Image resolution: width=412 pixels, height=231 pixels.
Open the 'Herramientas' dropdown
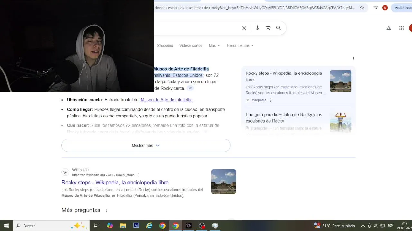click(x=240, y=46)
